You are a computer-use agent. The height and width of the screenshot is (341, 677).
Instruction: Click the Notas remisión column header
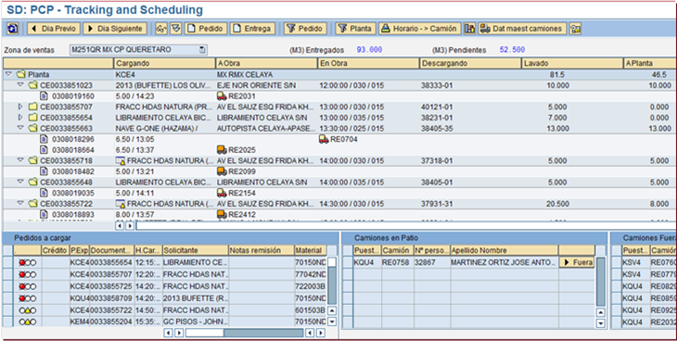click(261, 250)
